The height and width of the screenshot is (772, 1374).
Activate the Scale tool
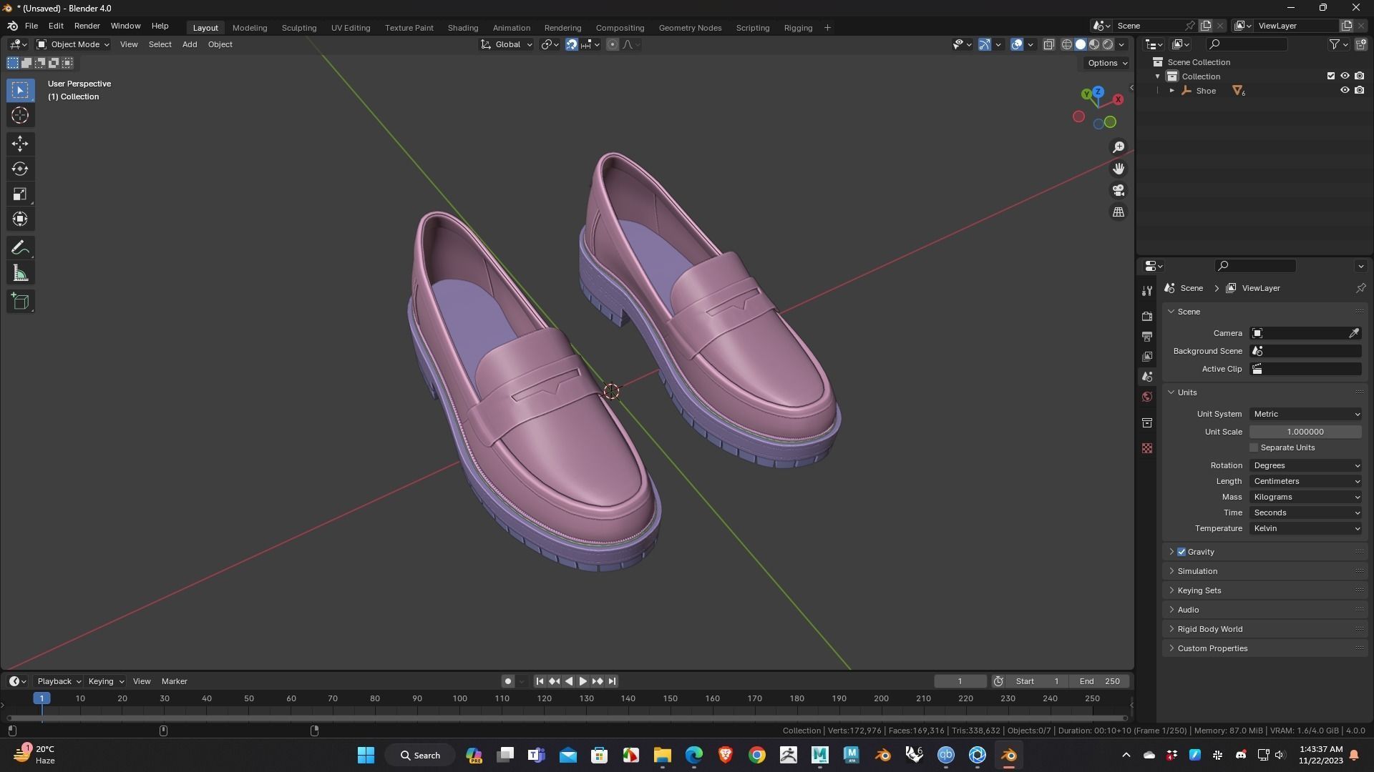click(x=20, y=194)
